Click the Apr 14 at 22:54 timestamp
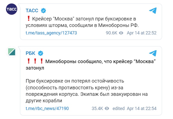173x119 pixels. 142,109
